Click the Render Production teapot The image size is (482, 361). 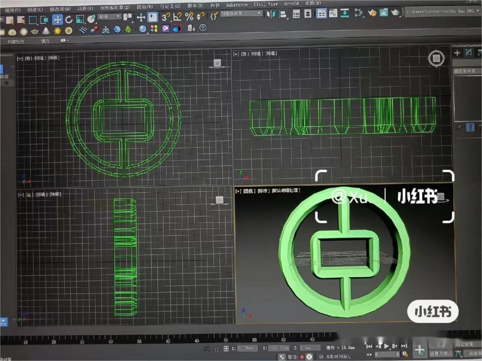tap(395, 12)
